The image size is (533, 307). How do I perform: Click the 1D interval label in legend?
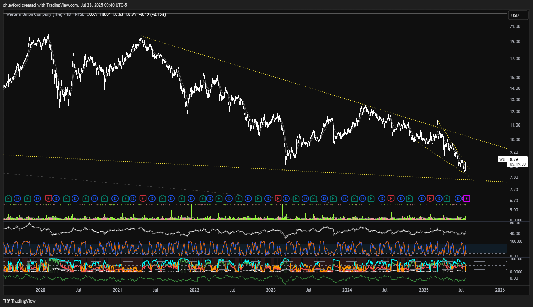tap(69, 14)
